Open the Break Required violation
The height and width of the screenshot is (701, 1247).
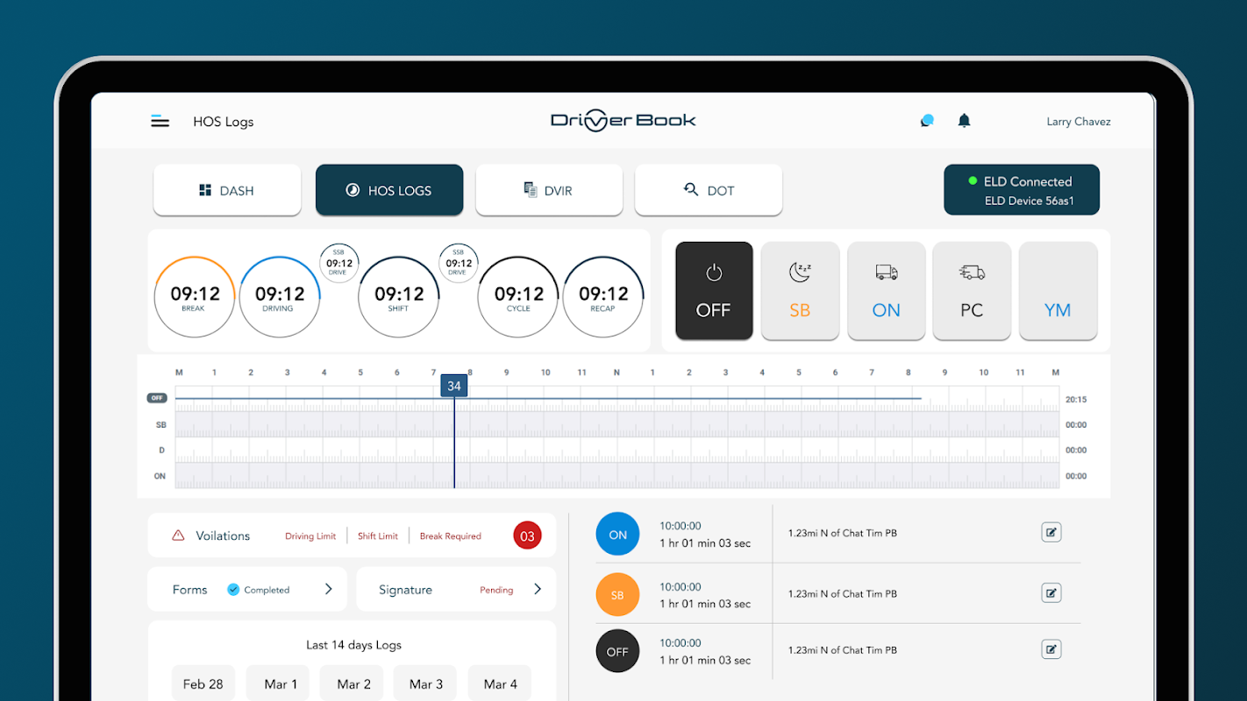click(450, 536)
